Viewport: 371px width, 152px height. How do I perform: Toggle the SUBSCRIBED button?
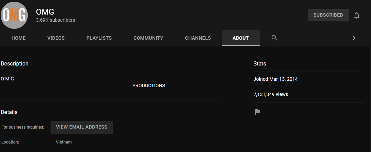(x=328, y=15)
